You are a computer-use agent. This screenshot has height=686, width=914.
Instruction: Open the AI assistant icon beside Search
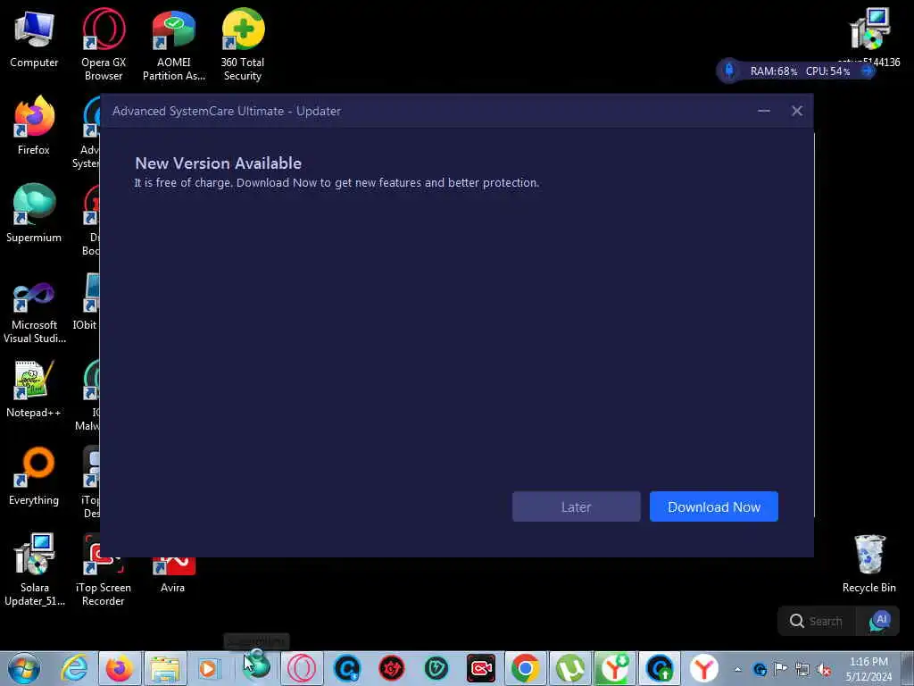[x=880, y=622]
